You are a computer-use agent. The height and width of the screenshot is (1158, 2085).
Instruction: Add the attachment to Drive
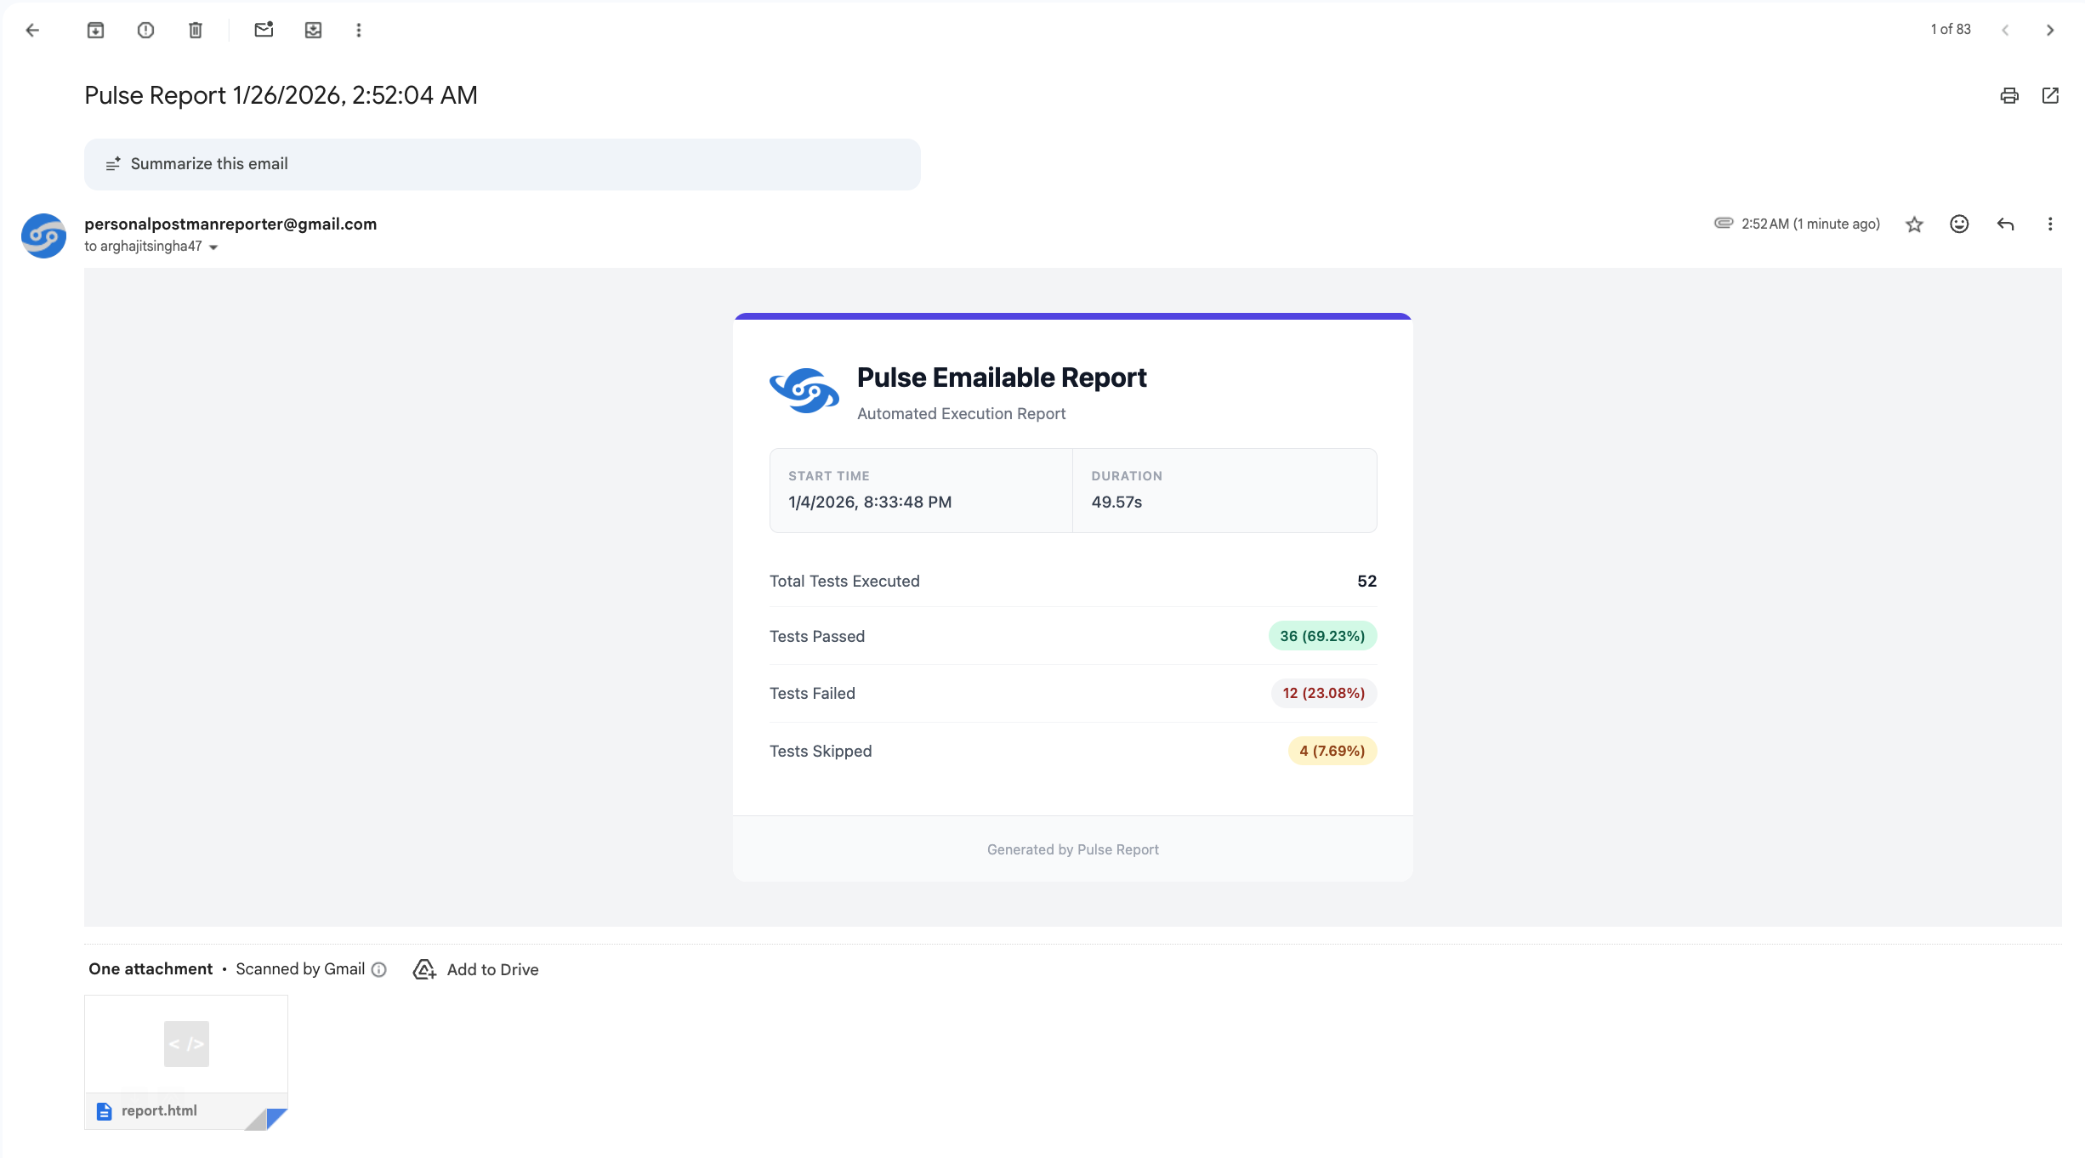(476, 969)
